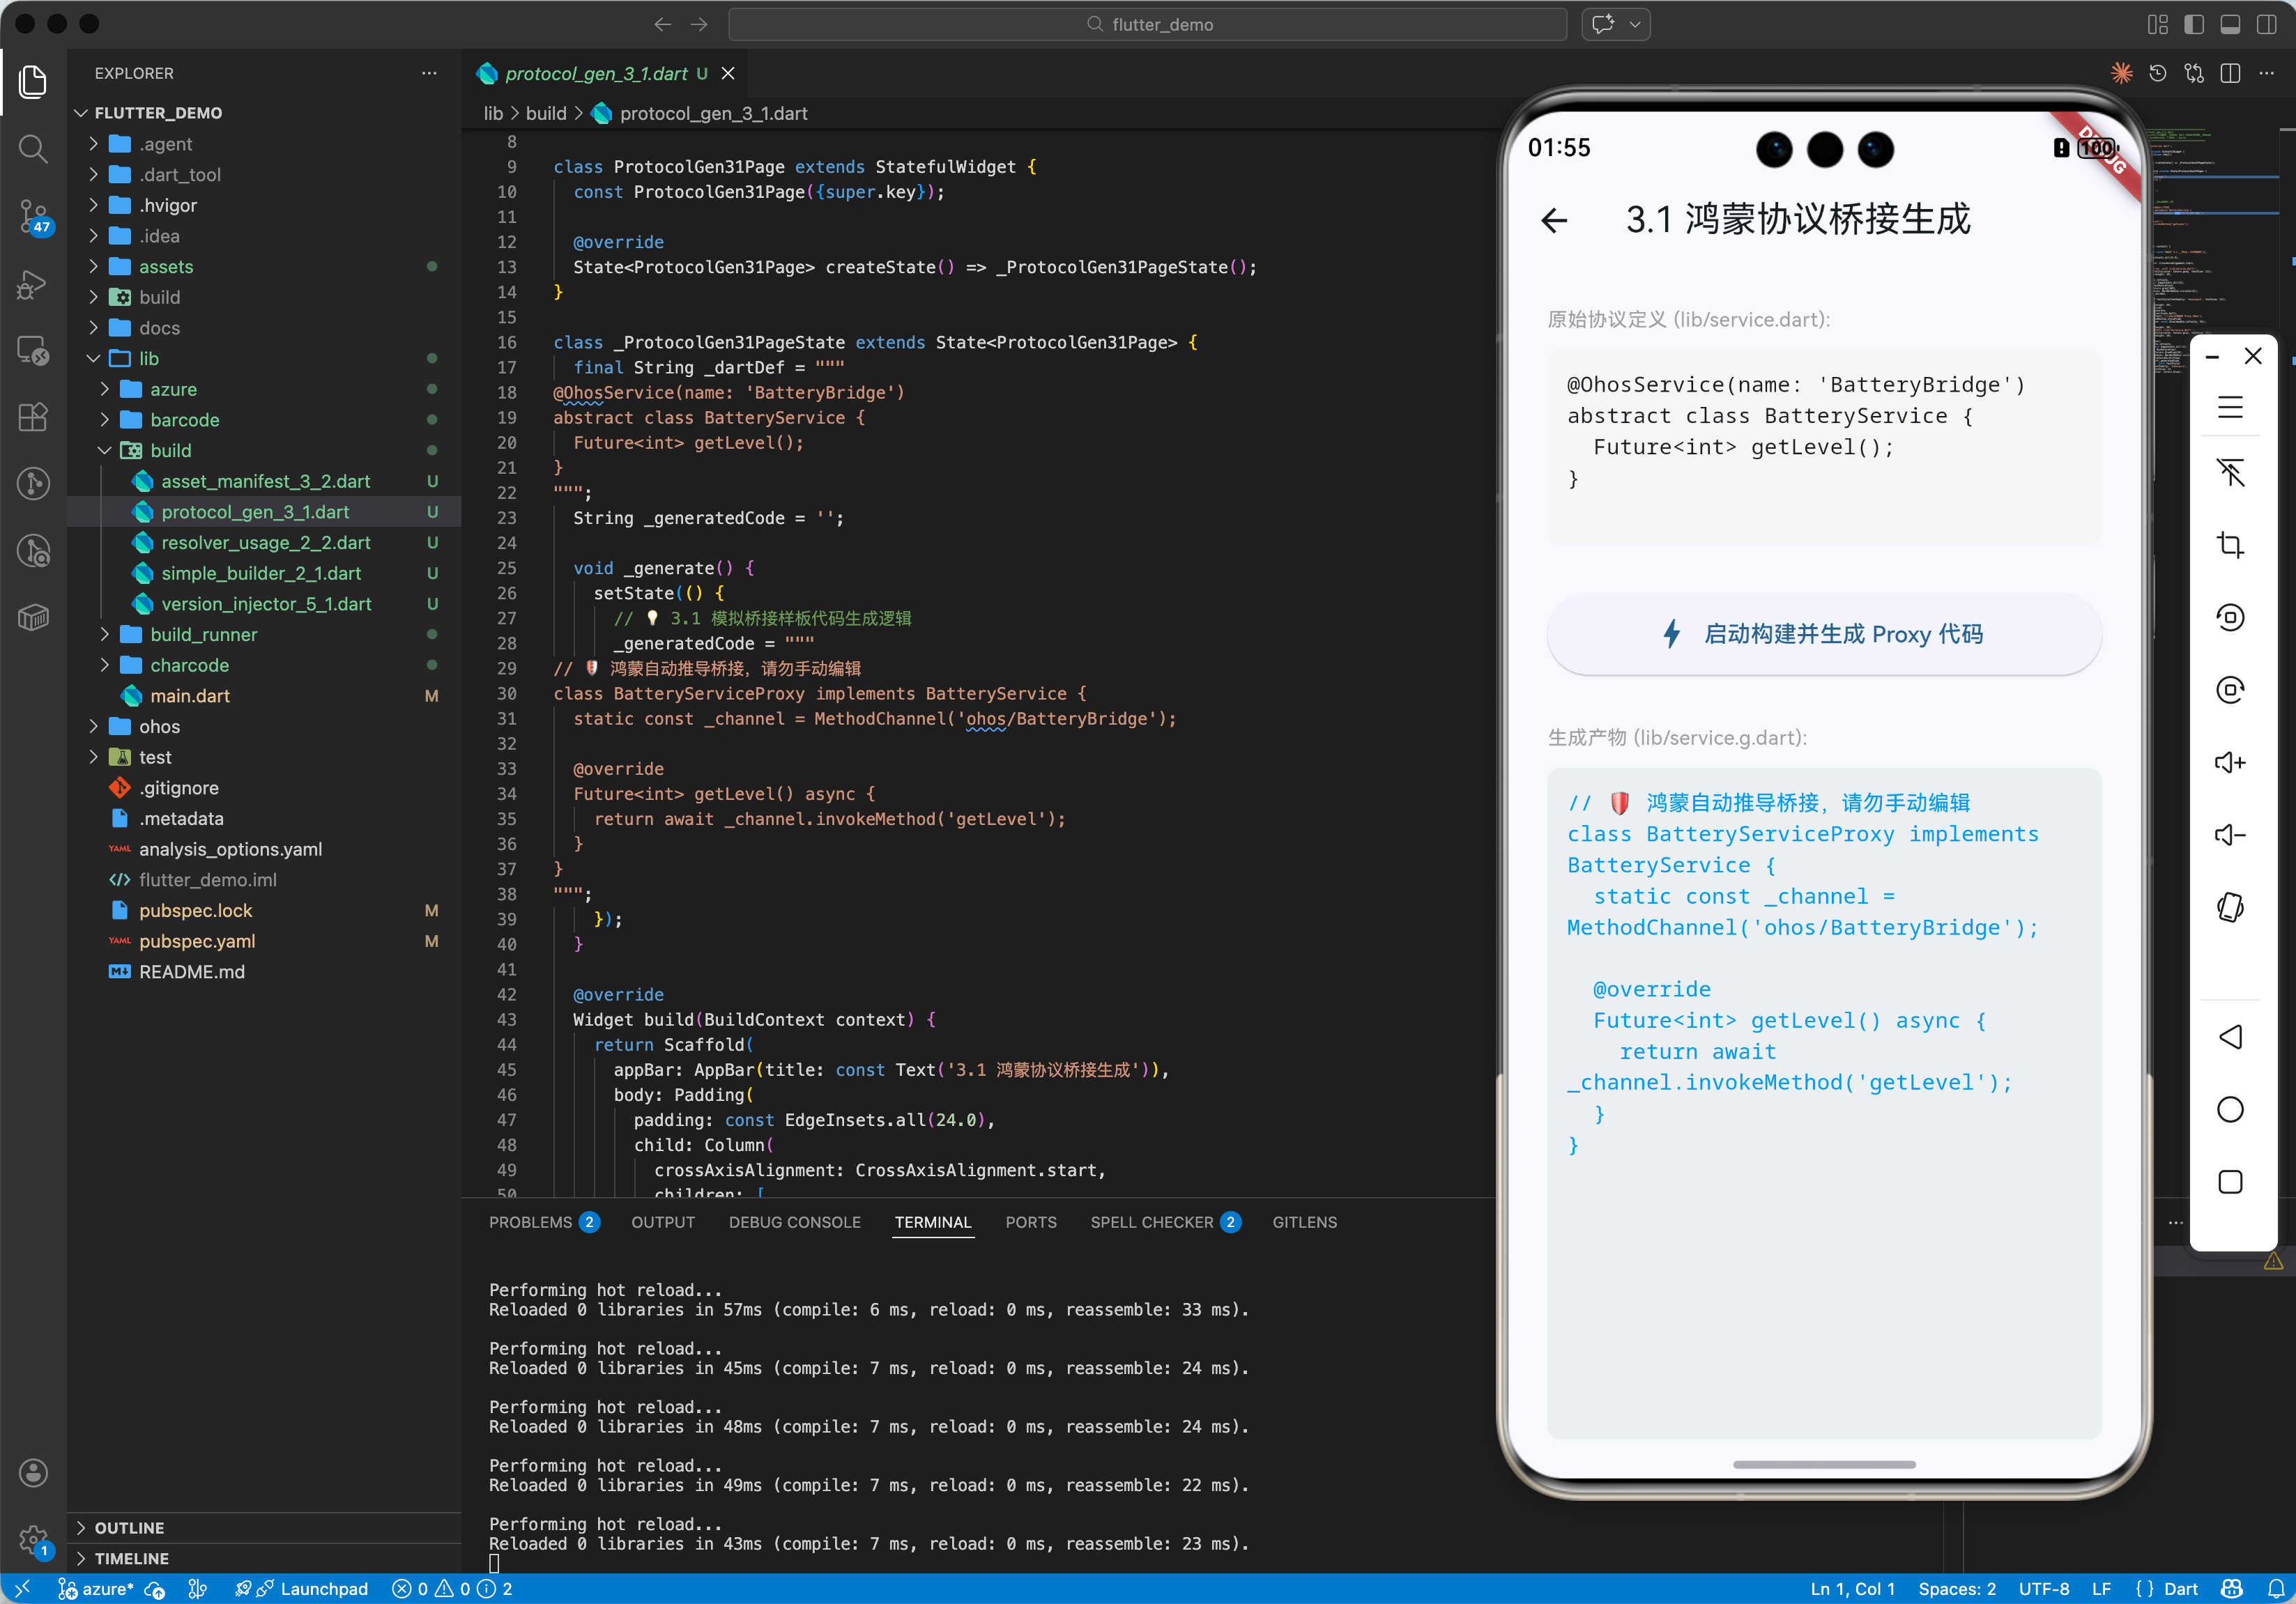
Task: Open the Search view in activity bar
Action: (33, 149)
